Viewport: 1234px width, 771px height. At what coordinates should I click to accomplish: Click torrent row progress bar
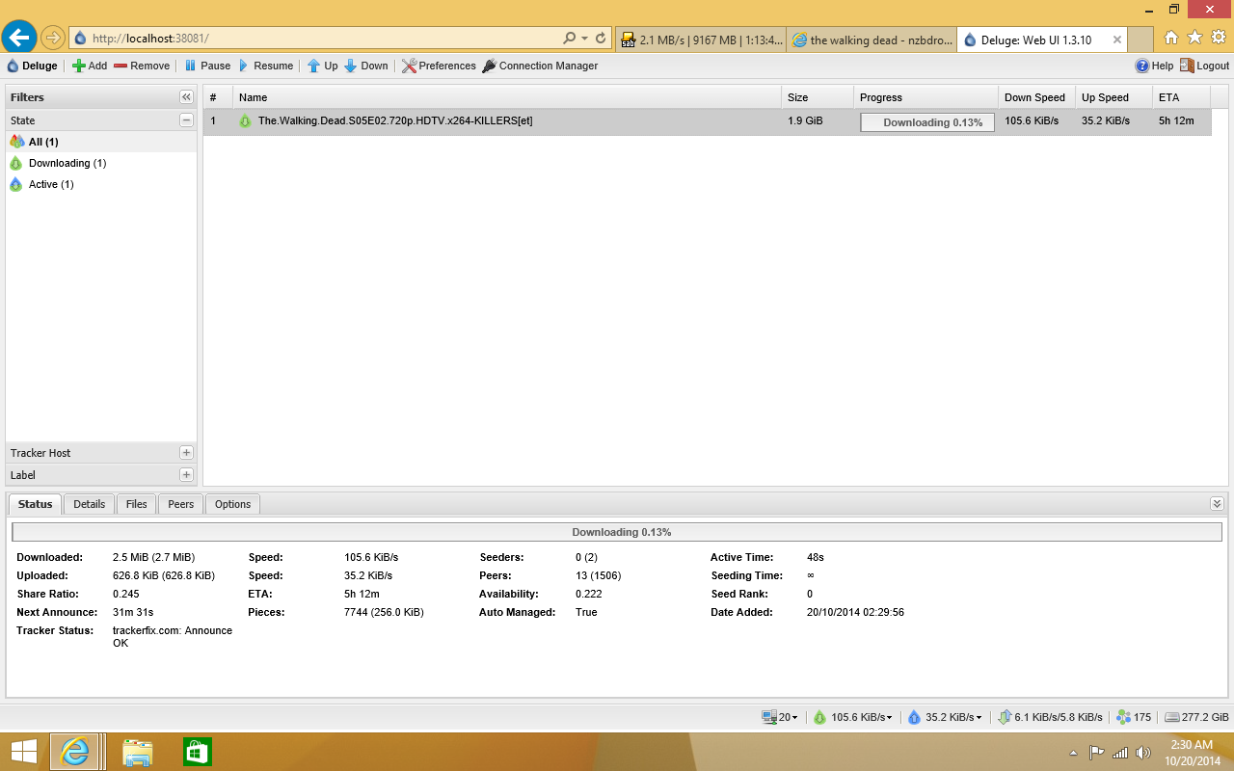[x=927, y=122]
